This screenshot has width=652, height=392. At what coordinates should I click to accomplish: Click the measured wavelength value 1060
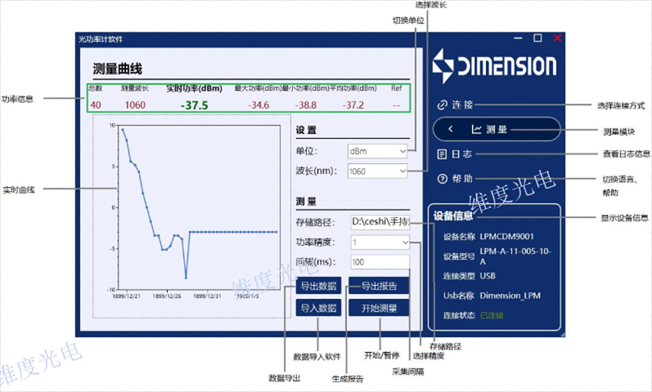click(135, 105)
